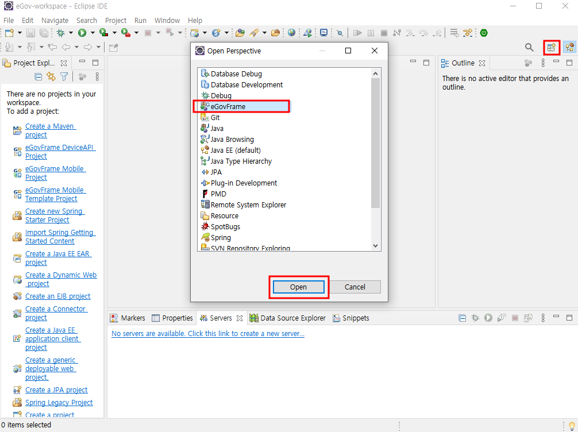Click perspective list scrollbar down arrow

375,246
